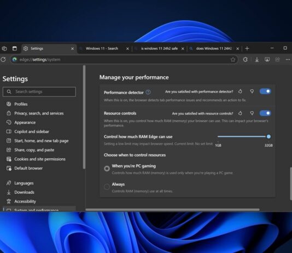
Task: Click the RAM limit slider handle
Action: (x=268, y=137)
